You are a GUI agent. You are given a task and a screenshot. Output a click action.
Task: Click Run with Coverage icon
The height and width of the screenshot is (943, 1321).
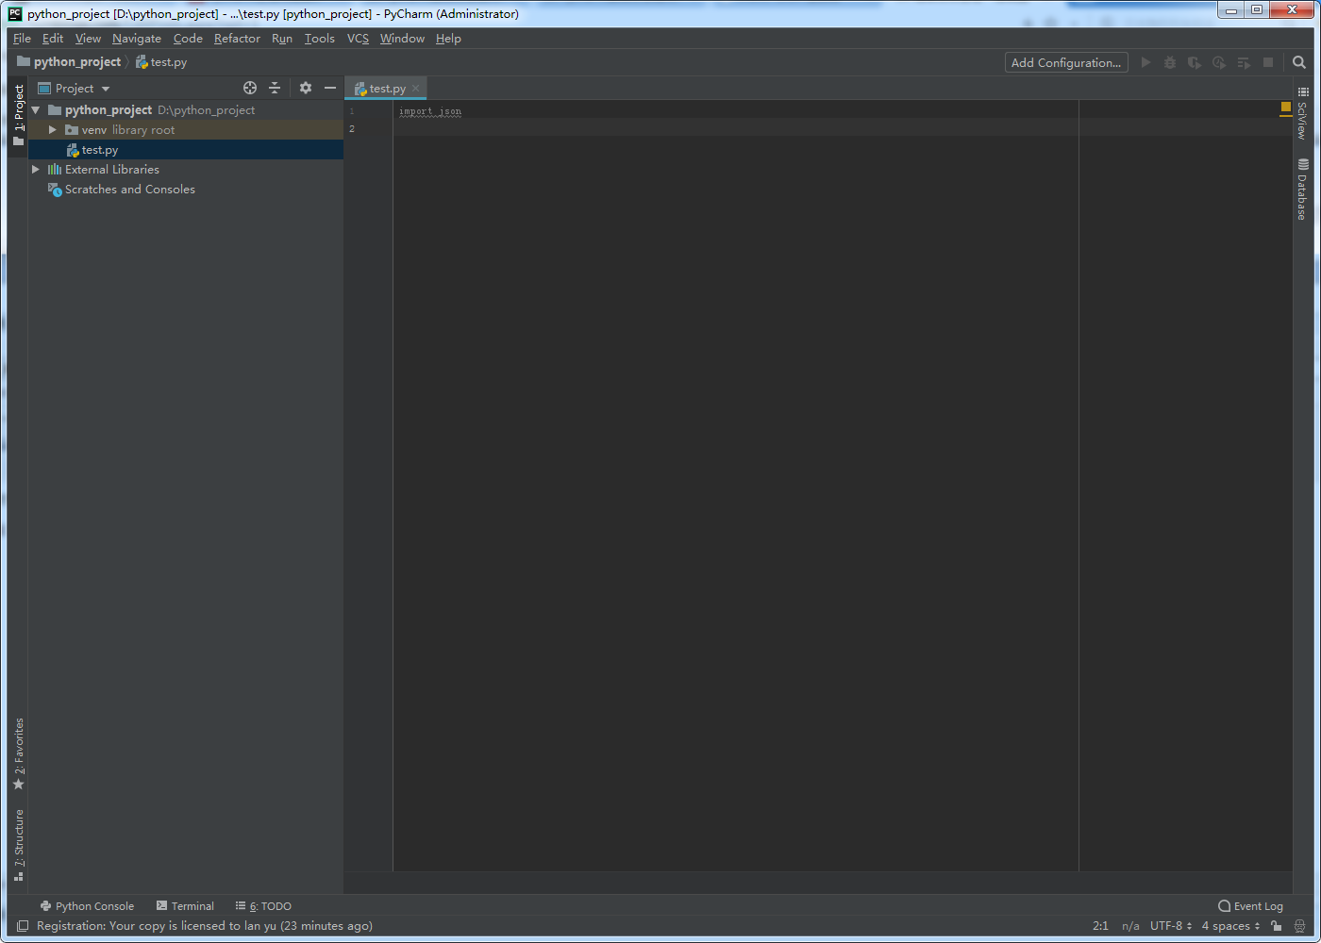(x=1195, y=62)
